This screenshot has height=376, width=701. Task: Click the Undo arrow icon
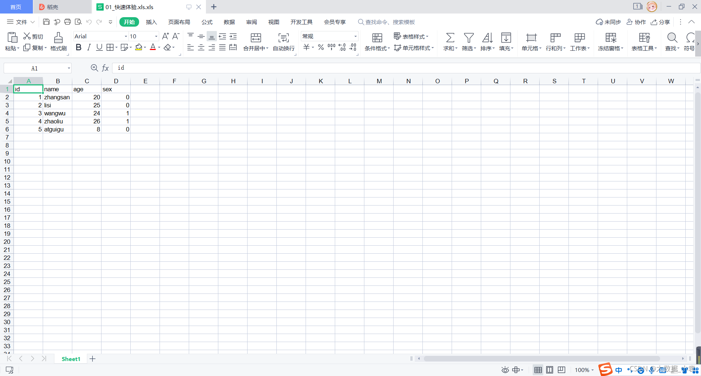[89, 22]
